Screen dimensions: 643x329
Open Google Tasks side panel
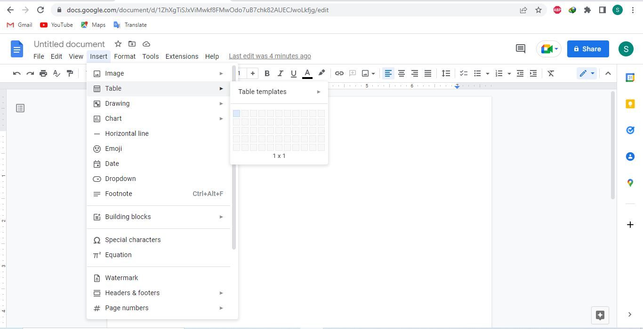tap(630, 130)
